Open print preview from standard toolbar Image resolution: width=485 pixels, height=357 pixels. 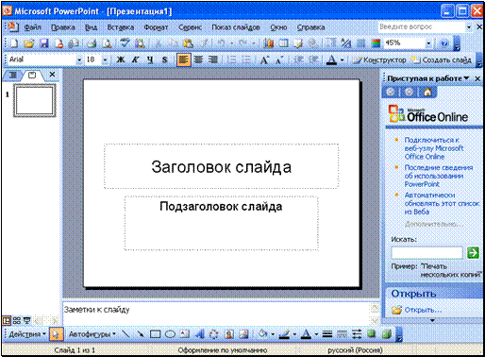[x=107, y=43]
